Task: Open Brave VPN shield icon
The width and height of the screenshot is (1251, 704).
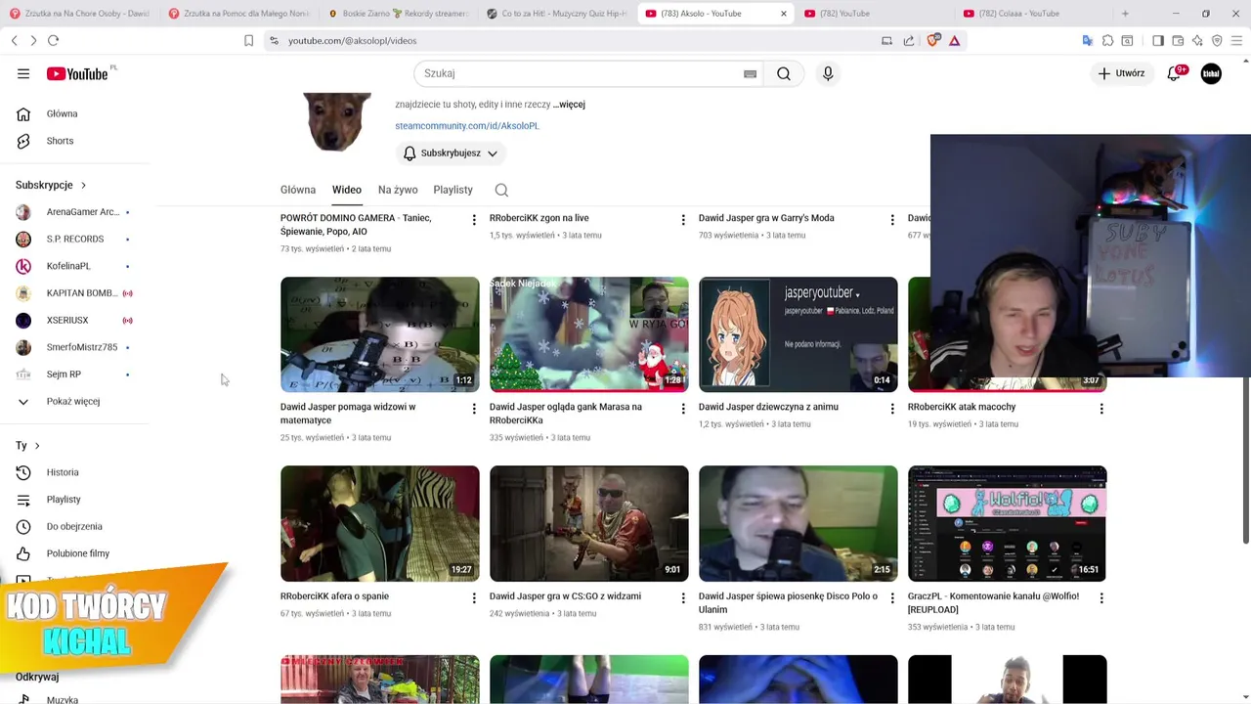Action: click(1217, 40)
